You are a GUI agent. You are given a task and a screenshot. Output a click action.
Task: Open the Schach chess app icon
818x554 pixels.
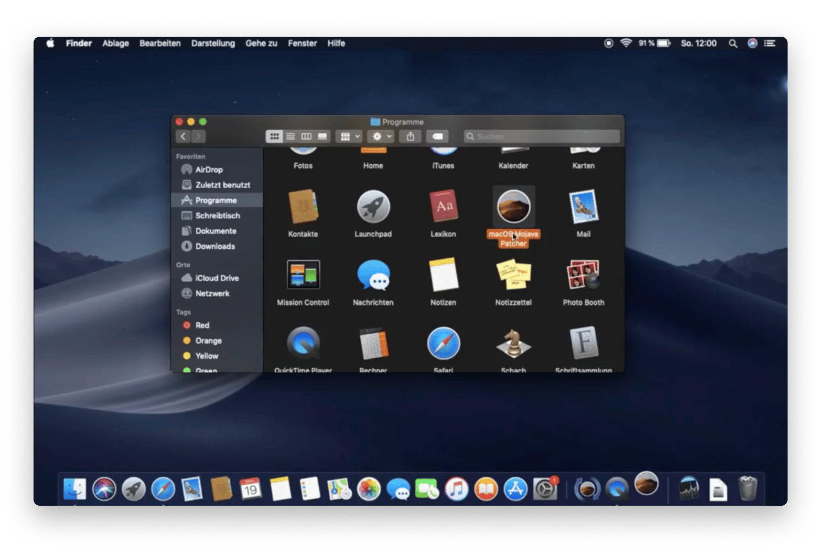[513, 343]
